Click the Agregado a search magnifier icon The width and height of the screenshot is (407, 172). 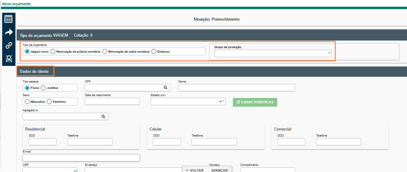103,116
